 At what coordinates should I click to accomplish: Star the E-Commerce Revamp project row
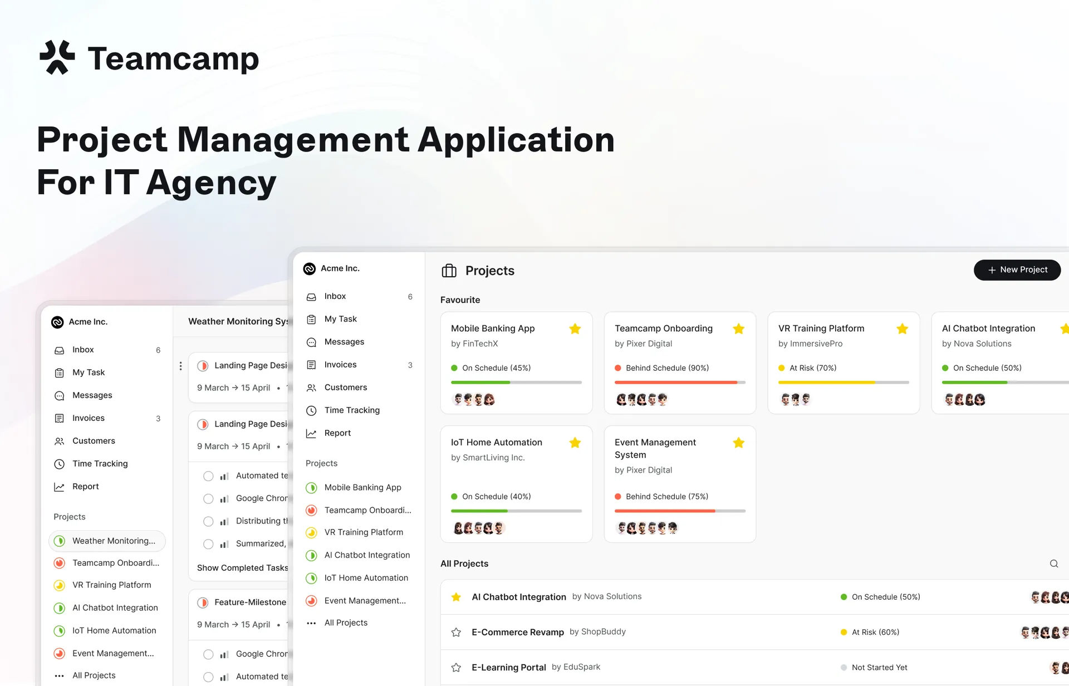(x=456, y=632)
